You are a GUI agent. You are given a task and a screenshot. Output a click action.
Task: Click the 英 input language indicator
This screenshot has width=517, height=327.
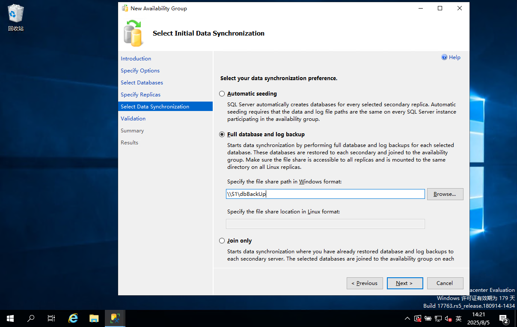pyautogui.click(x=458, y=318)
